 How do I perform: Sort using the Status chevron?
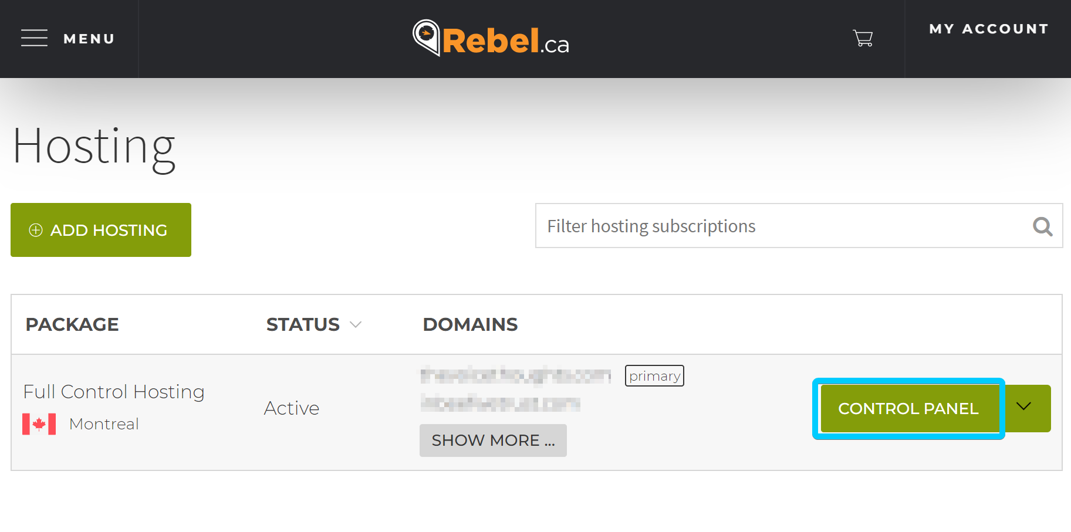pos(356,324)
